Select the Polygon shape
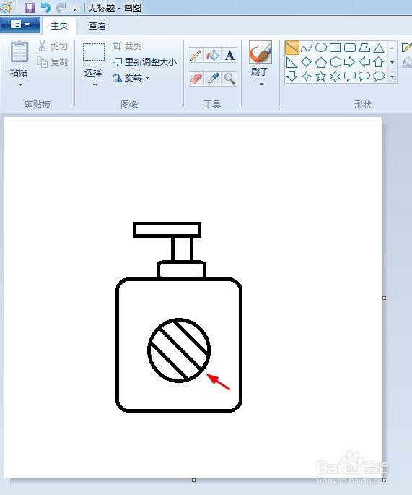 pyautogui.click(x=364, y=48)
